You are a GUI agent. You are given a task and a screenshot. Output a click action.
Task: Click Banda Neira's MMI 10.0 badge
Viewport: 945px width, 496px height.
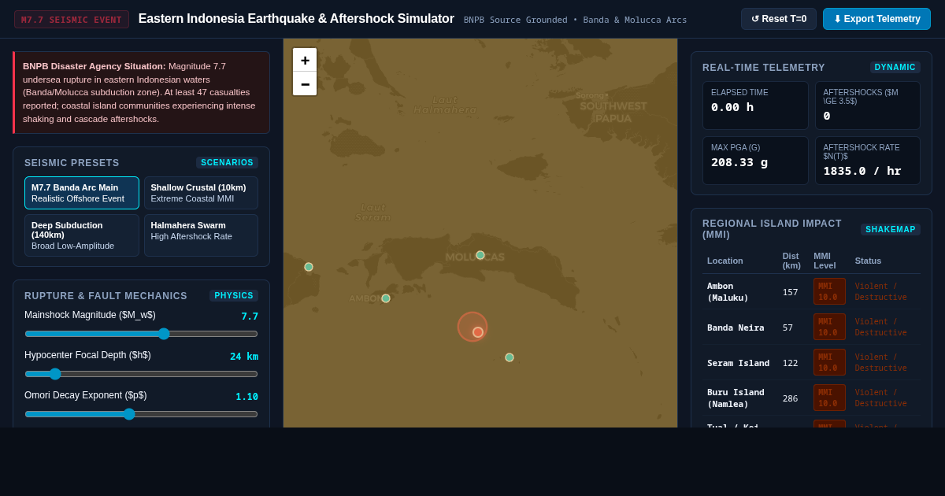829,327
